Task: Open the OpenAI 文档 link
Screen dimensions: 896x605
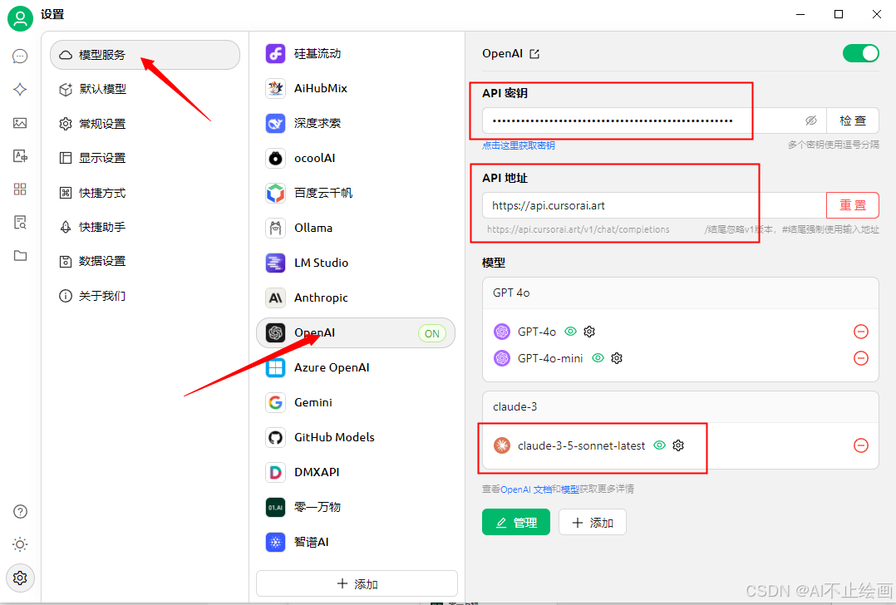Action: click(x=526, y=489)
